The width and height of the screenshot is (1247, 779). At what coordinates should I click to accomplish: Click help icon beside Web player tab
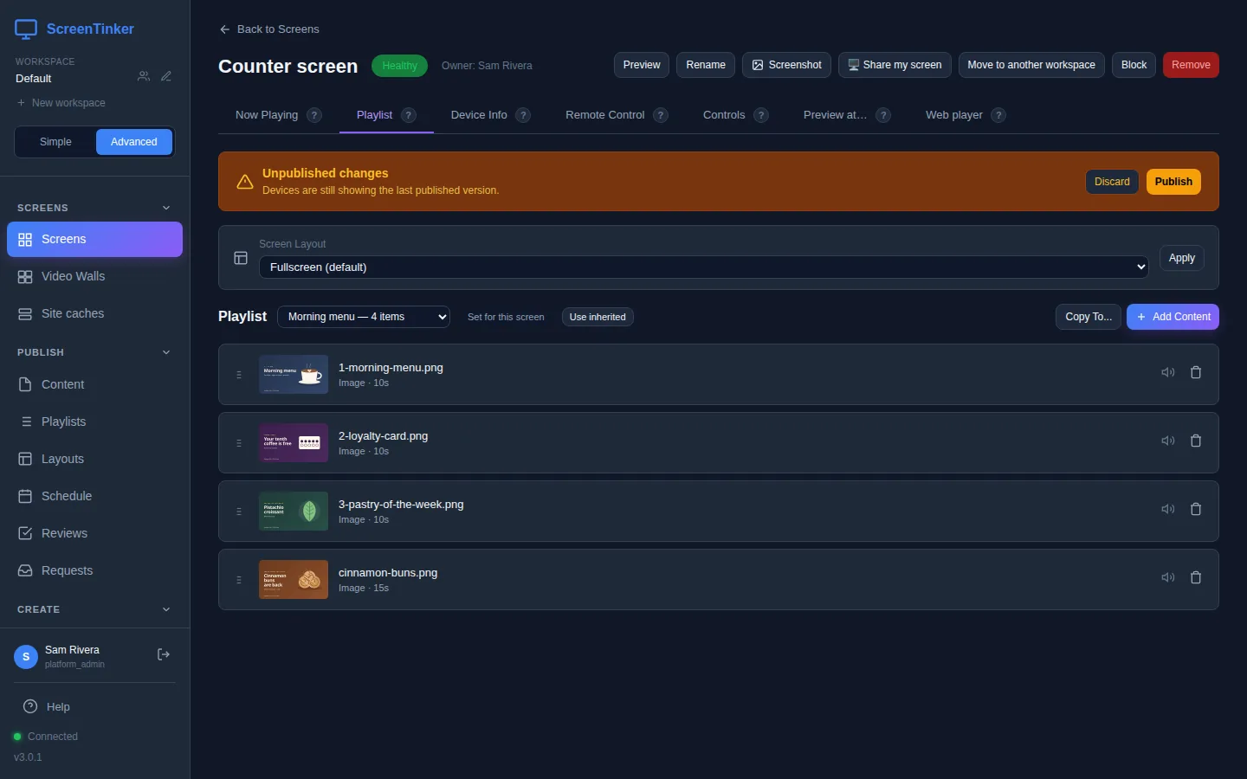(x=998, y=115)
